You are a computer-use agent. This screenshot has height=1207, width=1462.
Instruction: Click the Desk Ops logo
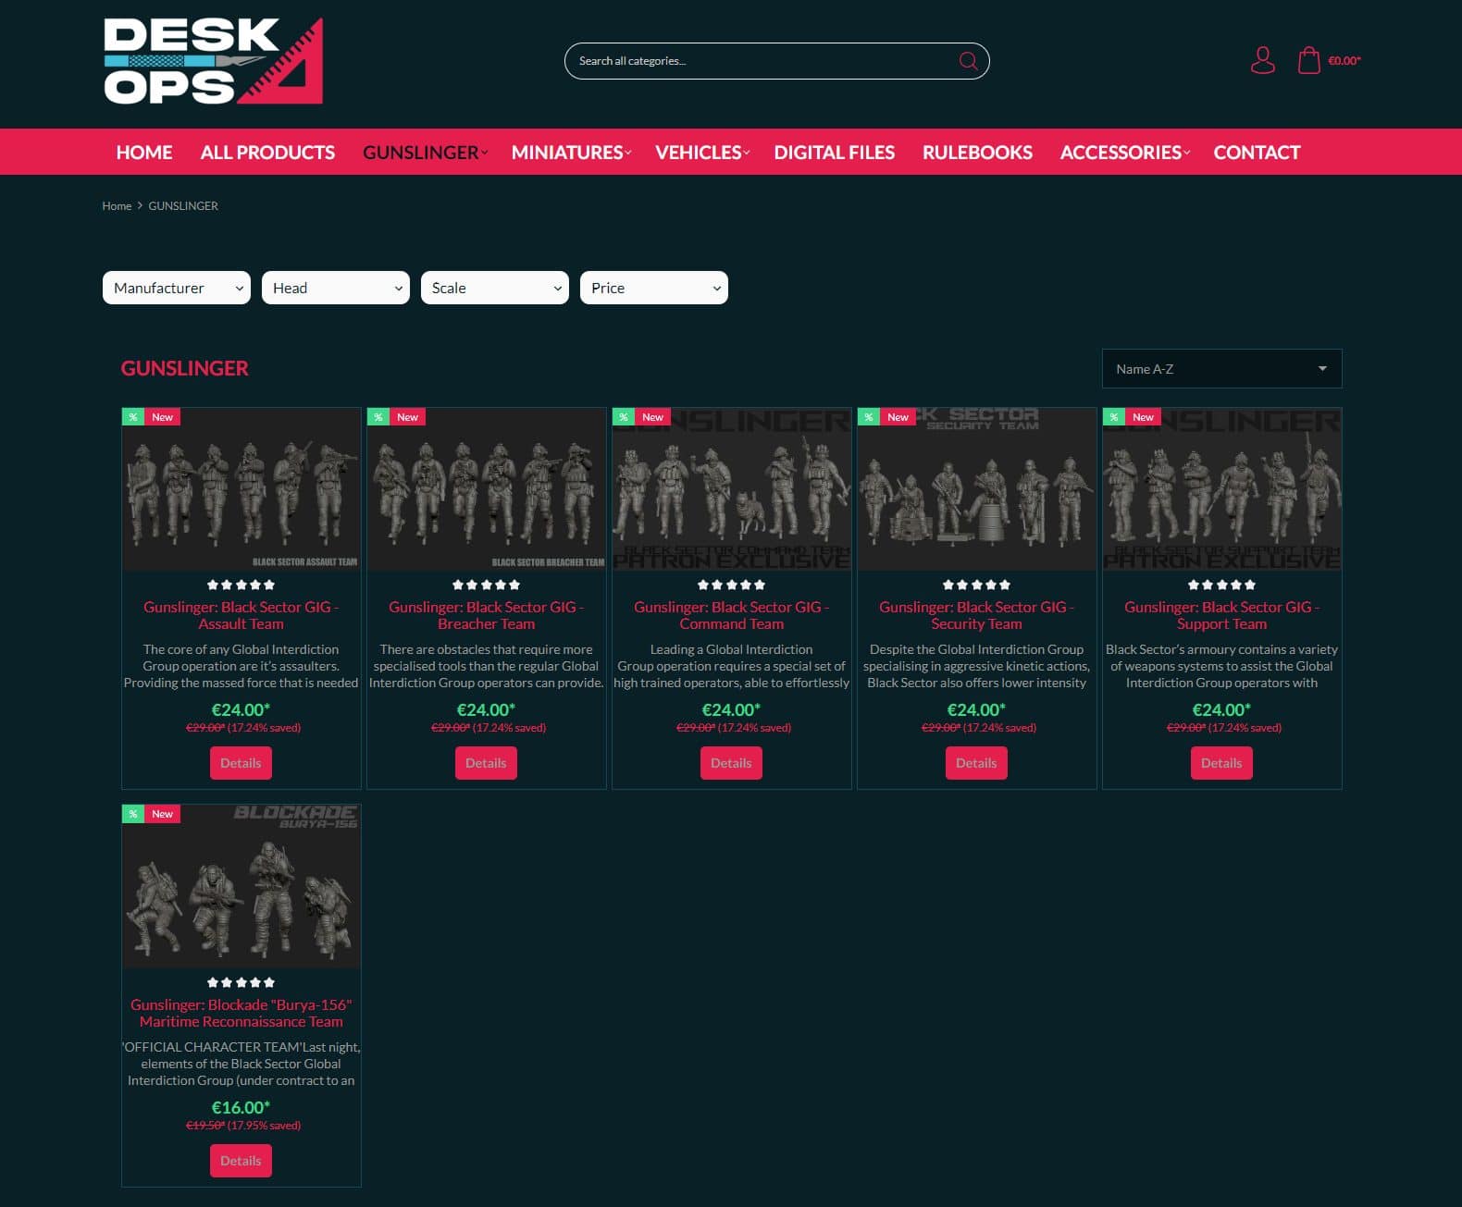pyautogui.click(x=213, y=60)
